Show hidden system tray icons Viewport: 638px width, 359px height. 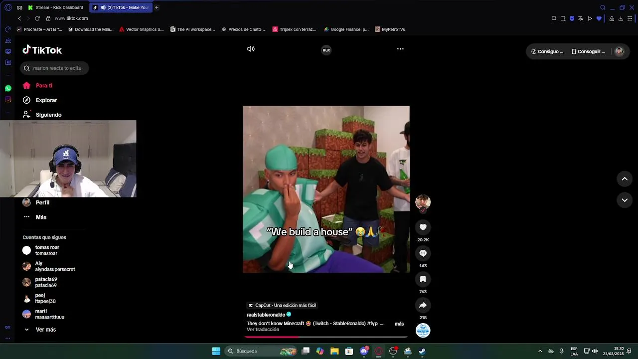[540, 351]
